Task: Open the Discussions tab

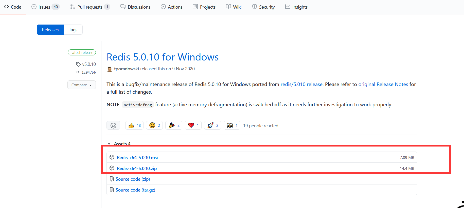Action: coord(135,7)
